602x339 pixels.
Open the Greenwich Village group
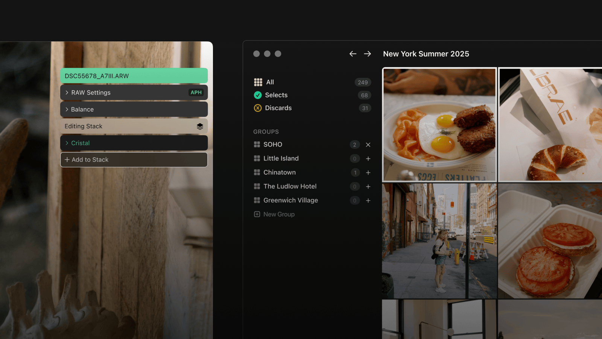[290, 200]
